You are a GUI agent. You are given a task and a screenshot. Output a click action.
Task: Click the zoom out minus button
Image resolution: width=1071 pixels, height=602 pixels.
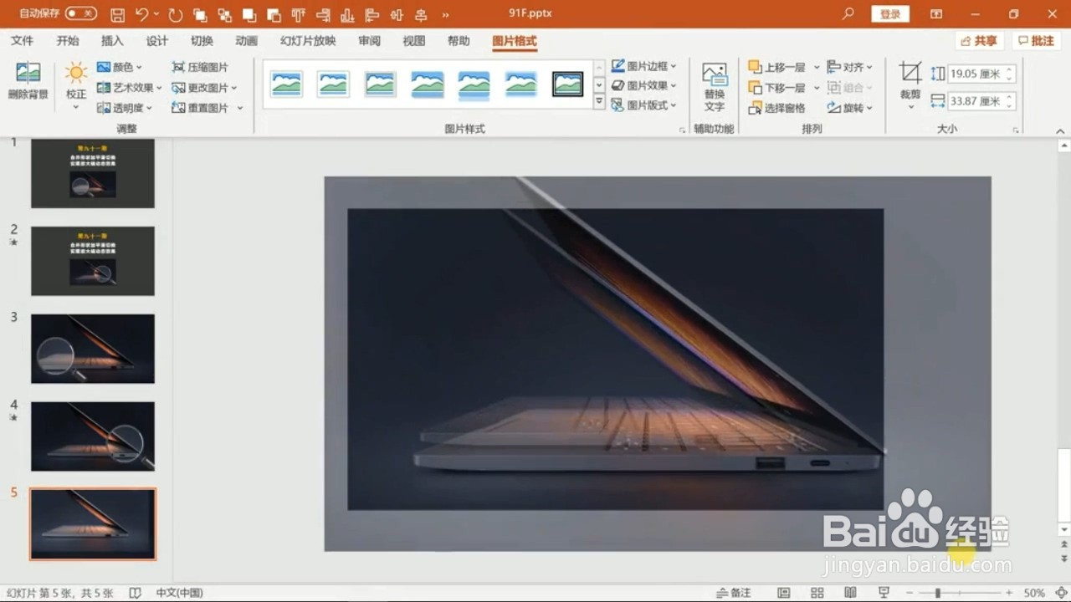pos(910,593)
